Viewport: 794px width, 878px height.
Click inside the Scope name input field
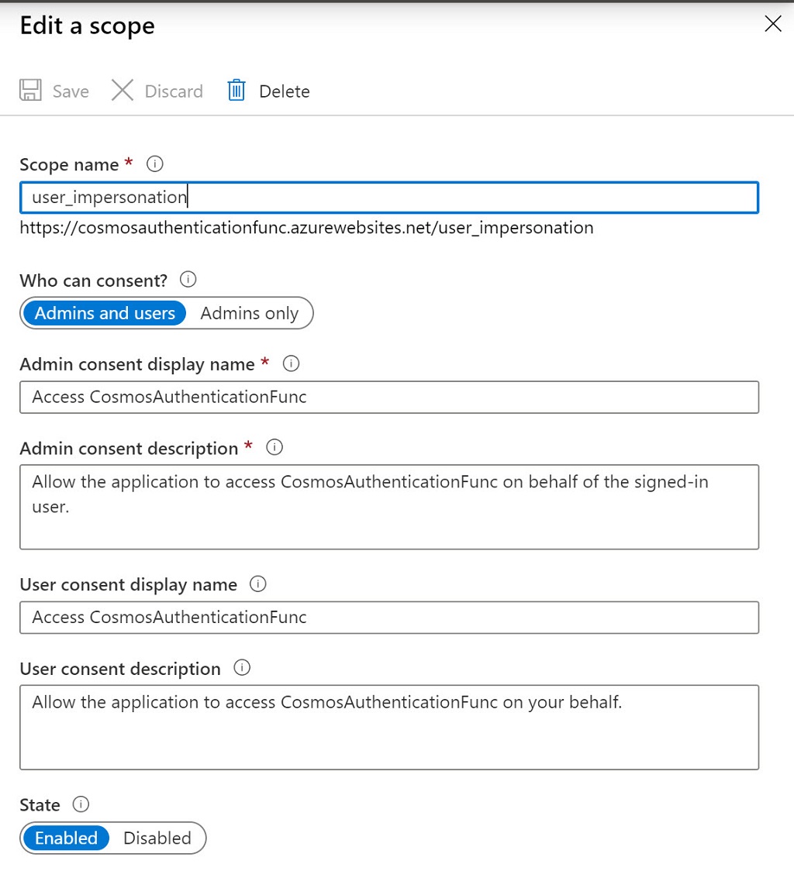tap(388, 197)
